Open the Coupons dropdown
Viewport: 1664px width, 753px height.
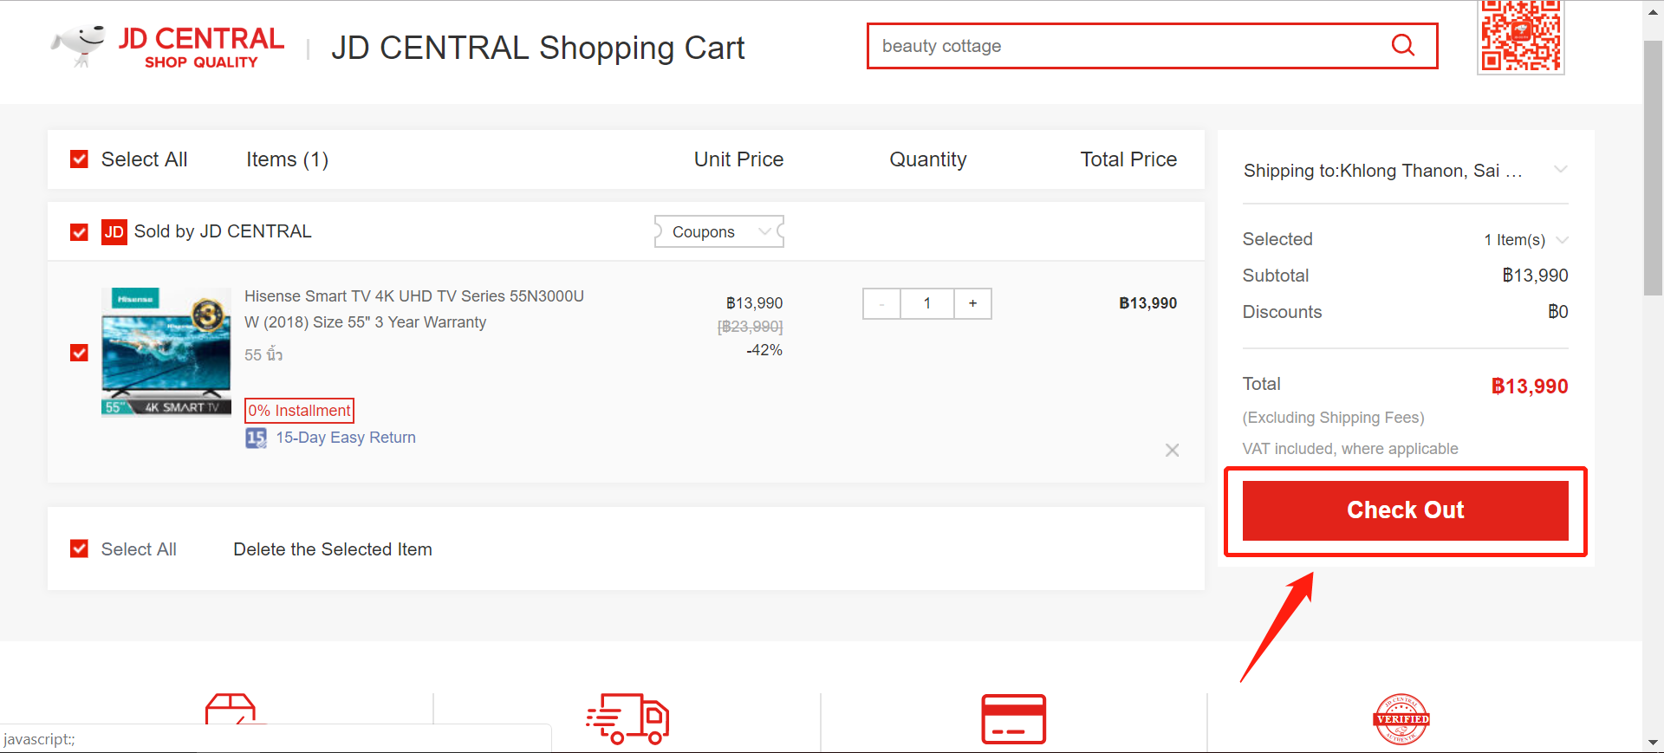[719, 232]
